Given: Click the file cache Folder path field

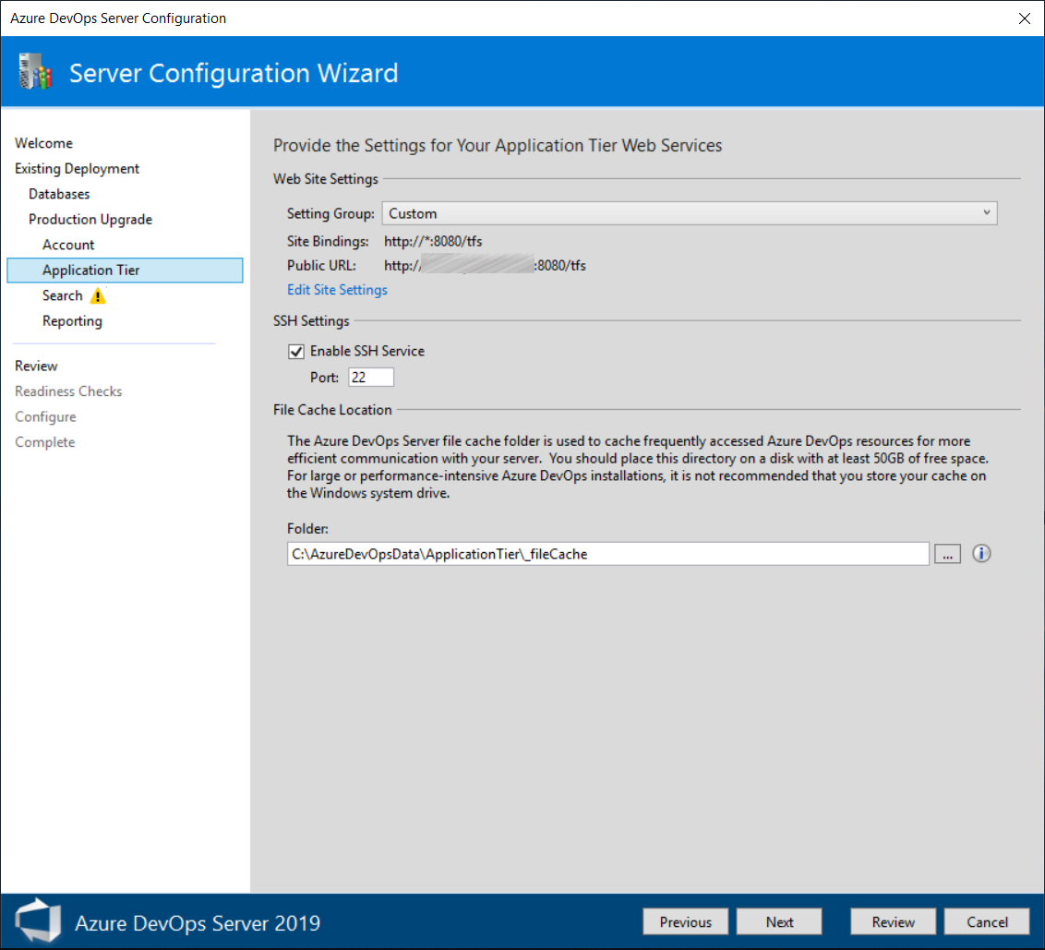Looking at the screenshot, I should pyautogui.click(x=607, y=554).
